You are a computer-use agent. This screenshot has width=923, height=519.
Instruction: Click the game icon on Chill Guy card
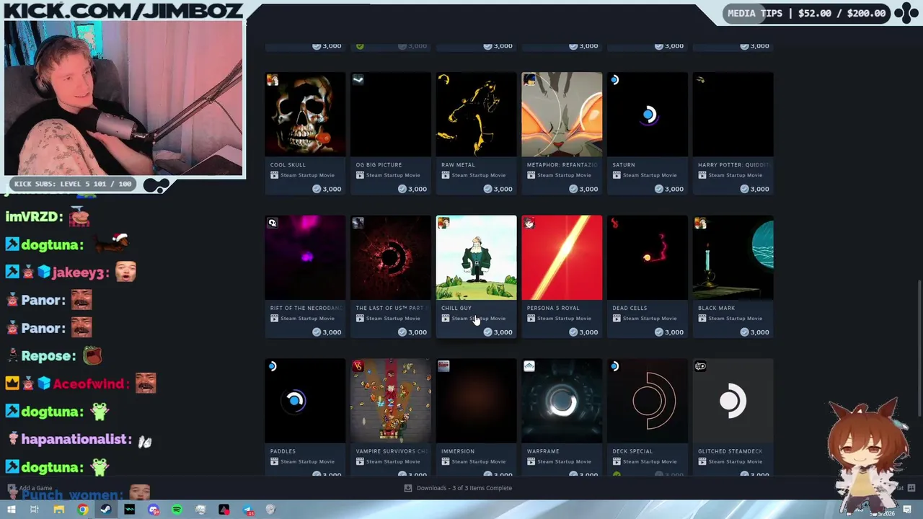(x=443, y=223)
